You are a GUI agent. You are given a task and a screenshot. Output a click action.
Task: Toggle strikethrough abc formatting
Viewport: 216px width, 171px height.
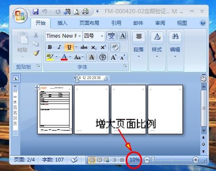[x=84, y=47]
